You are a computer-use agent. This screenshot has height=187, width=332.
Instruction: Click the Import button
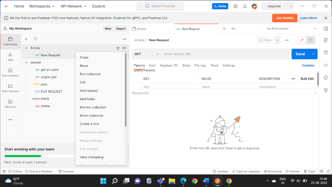point(121,29)
